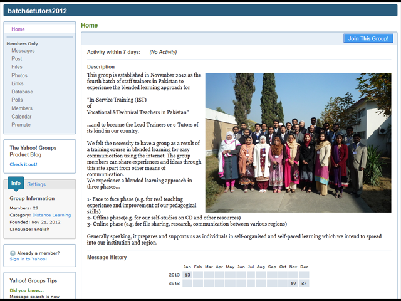Click The Yahoo! Groups Product Blog heading
The width and height of the screenshot is (401, 301).
point(33,151)
